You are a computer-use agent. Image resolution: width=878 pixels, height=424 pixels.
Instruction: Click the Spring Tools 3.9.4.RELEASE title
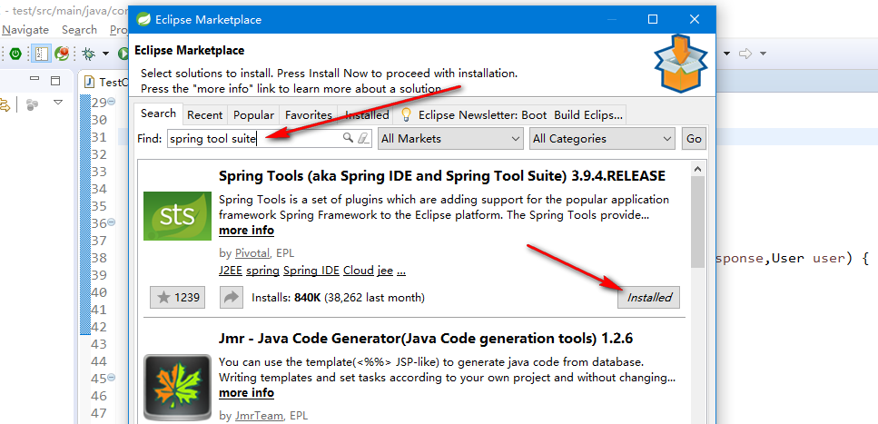click(442, 176)
